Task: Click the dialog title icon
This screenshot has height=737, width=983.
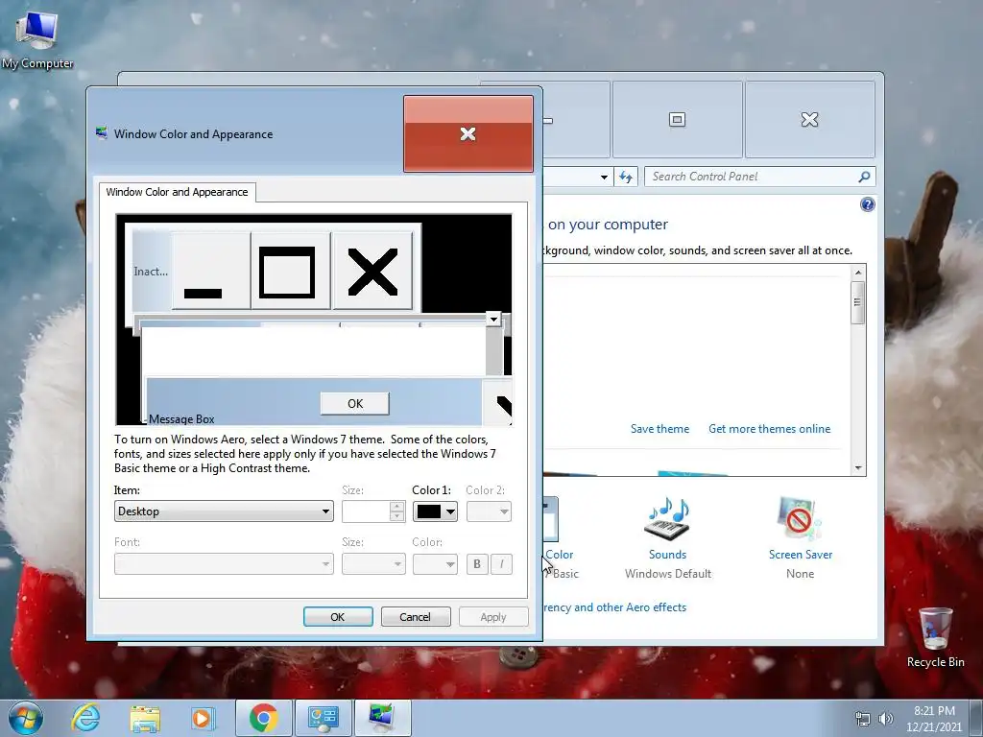Action: tap(101, 132)
